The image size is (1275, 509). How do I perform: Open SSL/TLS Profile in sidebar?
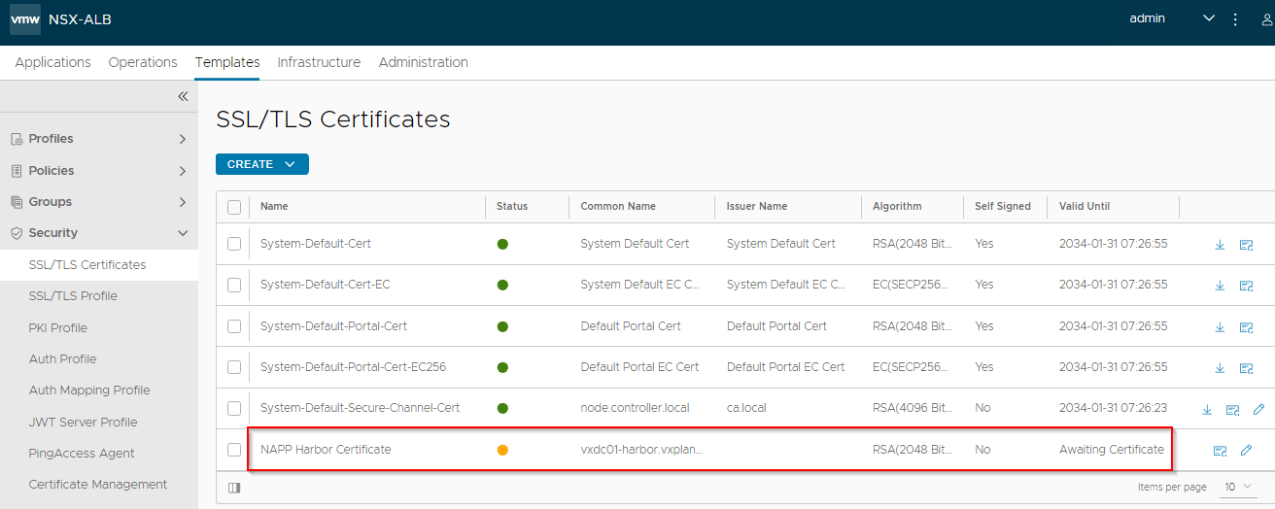(98, 296)
